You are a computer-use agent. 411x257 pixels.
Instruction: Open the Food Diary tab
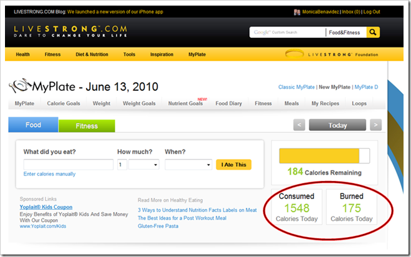(x=229, y=103)
